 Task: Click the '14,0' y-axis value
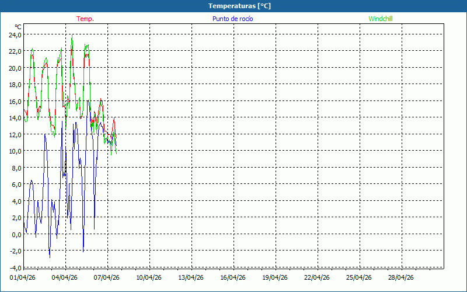coord(15,118)
